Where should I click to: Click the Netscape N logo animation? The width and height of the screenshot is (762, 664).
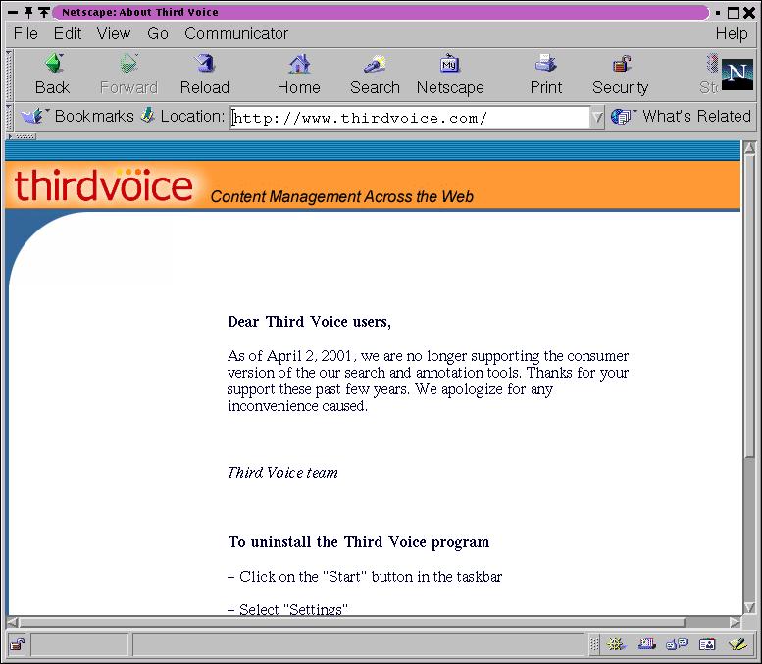737,75
